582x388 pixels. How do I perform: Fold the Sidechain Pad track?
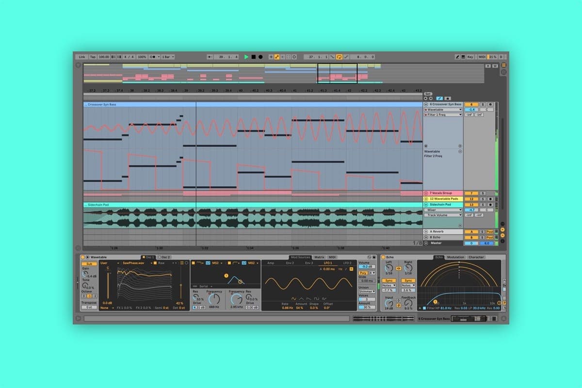[x=426, y=205]
